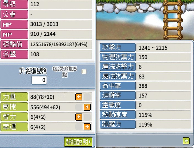The width and height of the screenshot is (194, 148).
Task: Select the 物理防禦力 stat label
Action: click(118, 57)
